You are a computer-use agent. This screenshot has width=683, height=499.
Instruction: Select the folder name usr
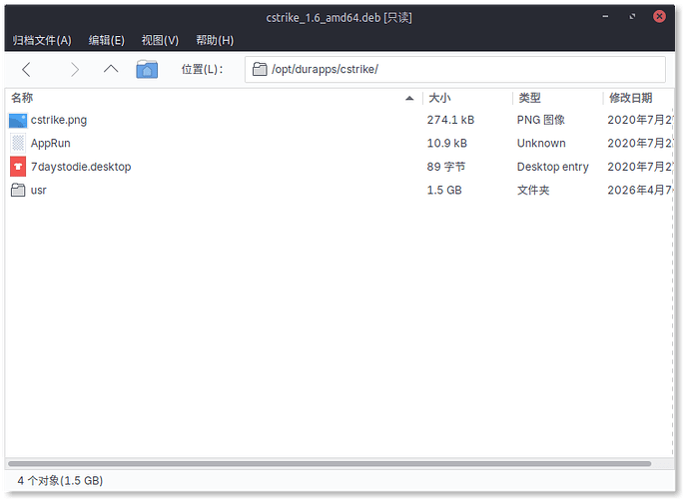coord(38,191)
